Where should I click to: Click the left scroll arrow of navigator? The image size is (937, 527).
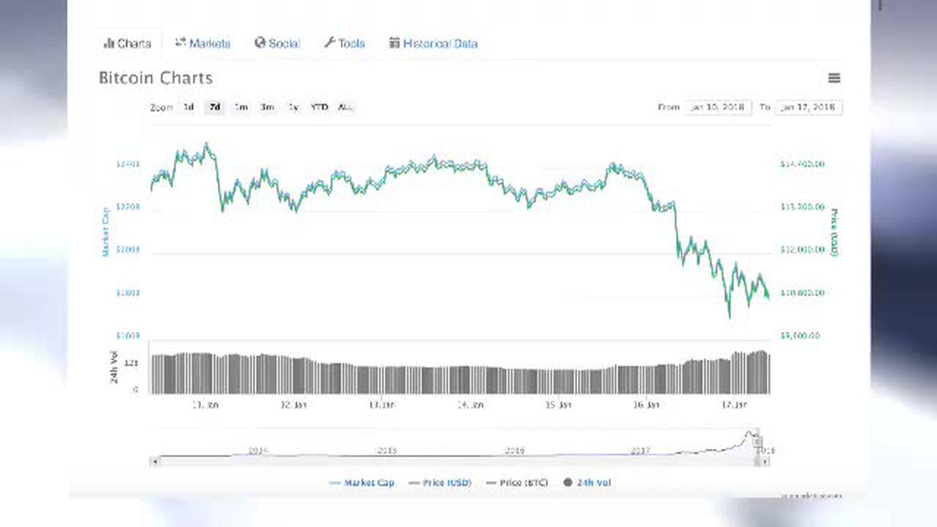click(x=154, y=461)
